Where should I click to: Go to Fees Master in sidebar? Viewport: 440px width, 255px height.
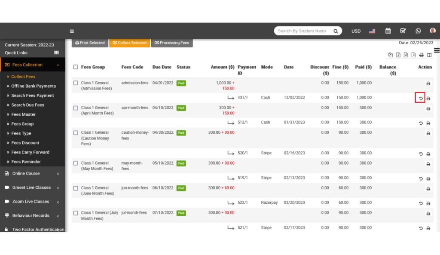[x=23, y=114]
